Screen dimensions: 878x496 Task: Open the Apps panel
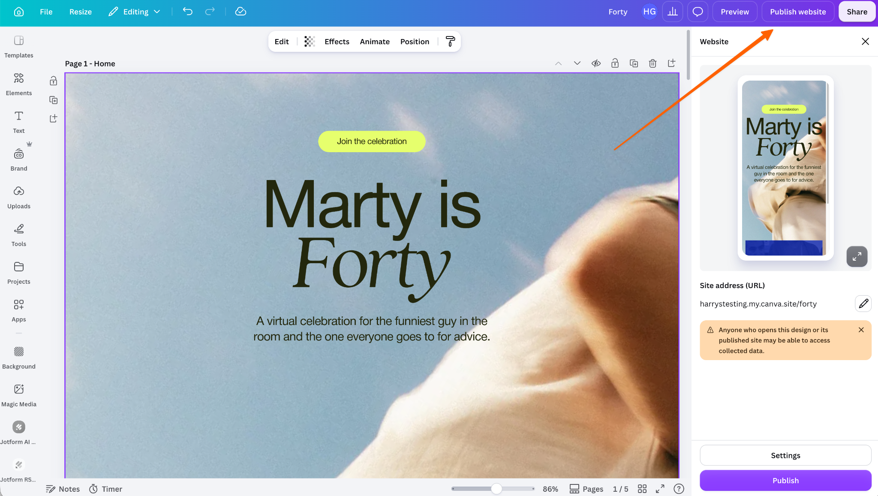(19, 311)
